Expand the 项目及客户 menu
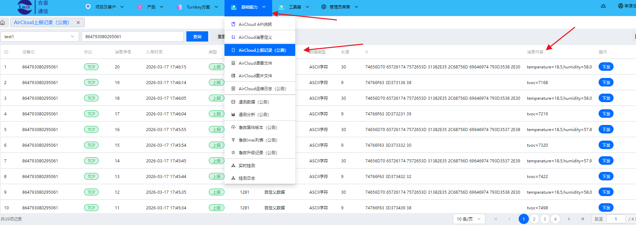The image size is (636, 225). pyautogui.click(x=122, y=7)
